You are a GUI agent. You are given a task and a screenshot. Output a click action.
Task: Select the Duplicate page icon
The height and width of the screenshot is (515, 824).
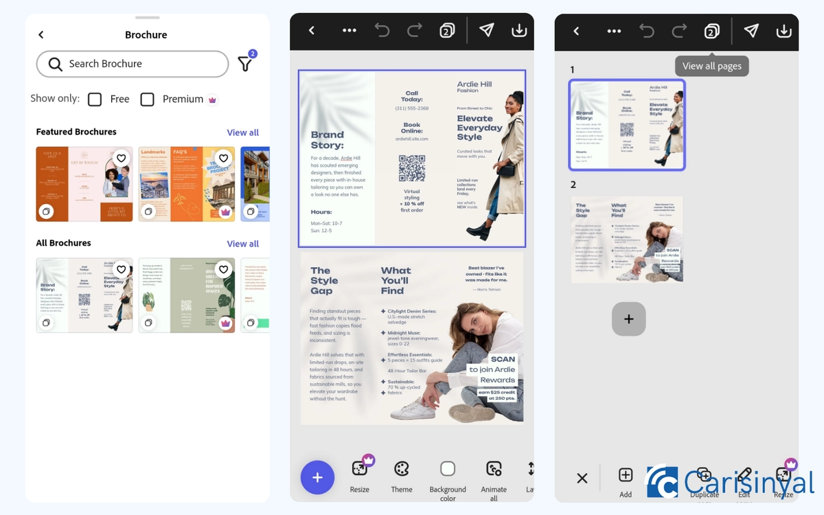[703, 475]
